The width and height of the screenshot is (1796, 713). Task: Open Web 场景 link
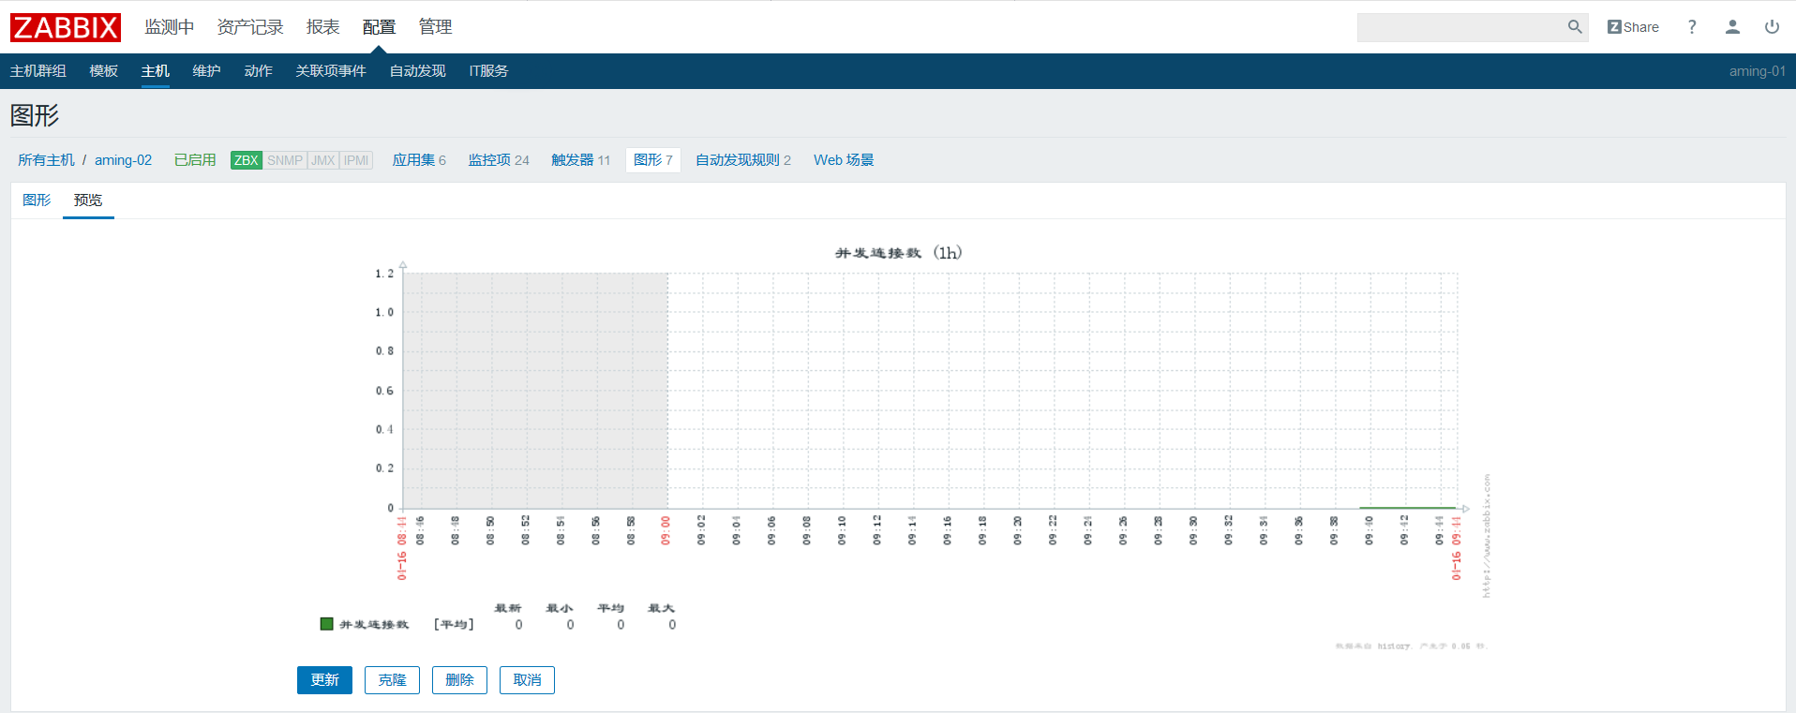pos(844,160)
